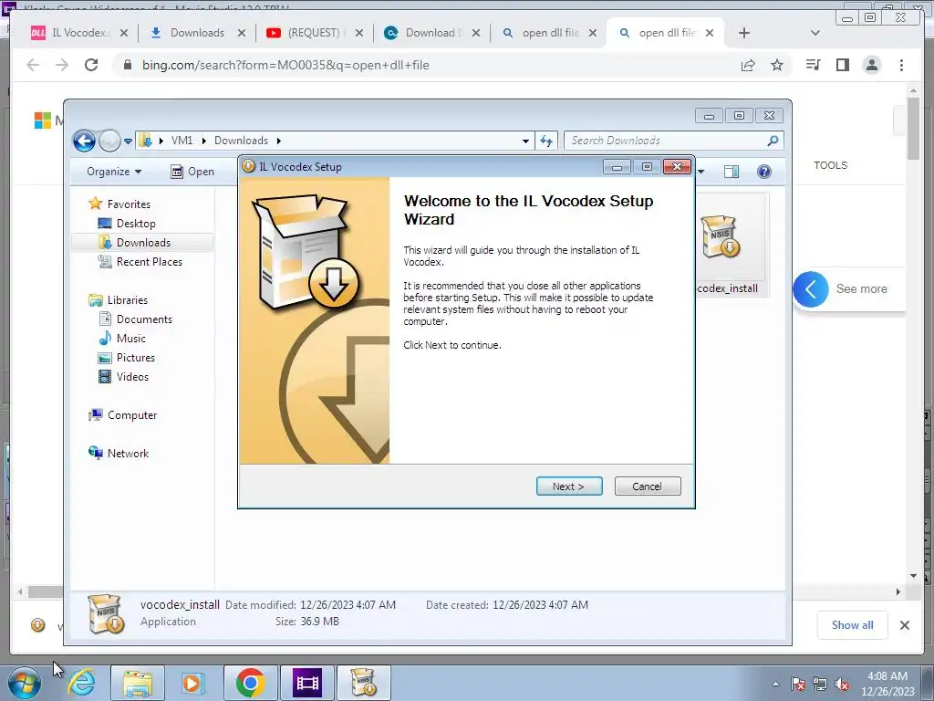
Task: Go back in Explorer Downloads window
Action: point(84,141)
